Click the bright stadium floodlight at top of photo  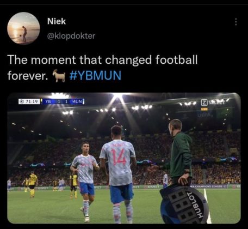click(117, 96)
